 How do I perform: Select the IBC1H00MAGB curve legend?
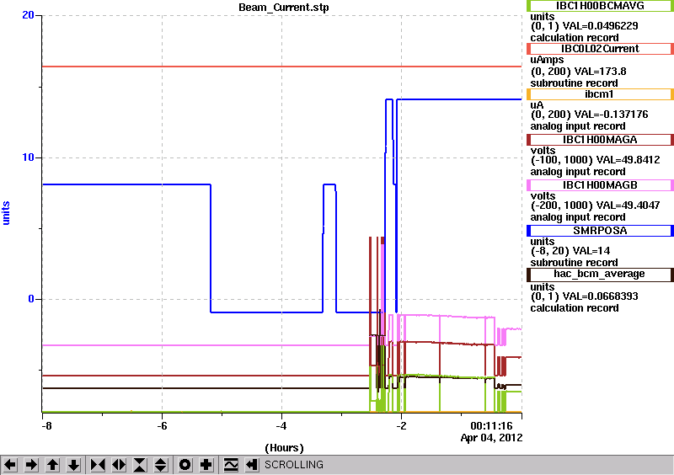pyautogui.click(x=600, y=185)
